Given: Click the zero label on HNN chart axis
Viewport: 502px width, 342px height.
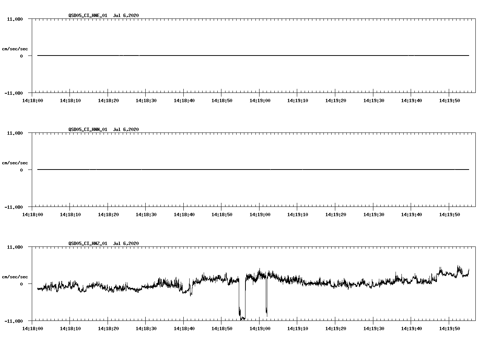Looking at the screenshot, I should [x=21, y=170].
